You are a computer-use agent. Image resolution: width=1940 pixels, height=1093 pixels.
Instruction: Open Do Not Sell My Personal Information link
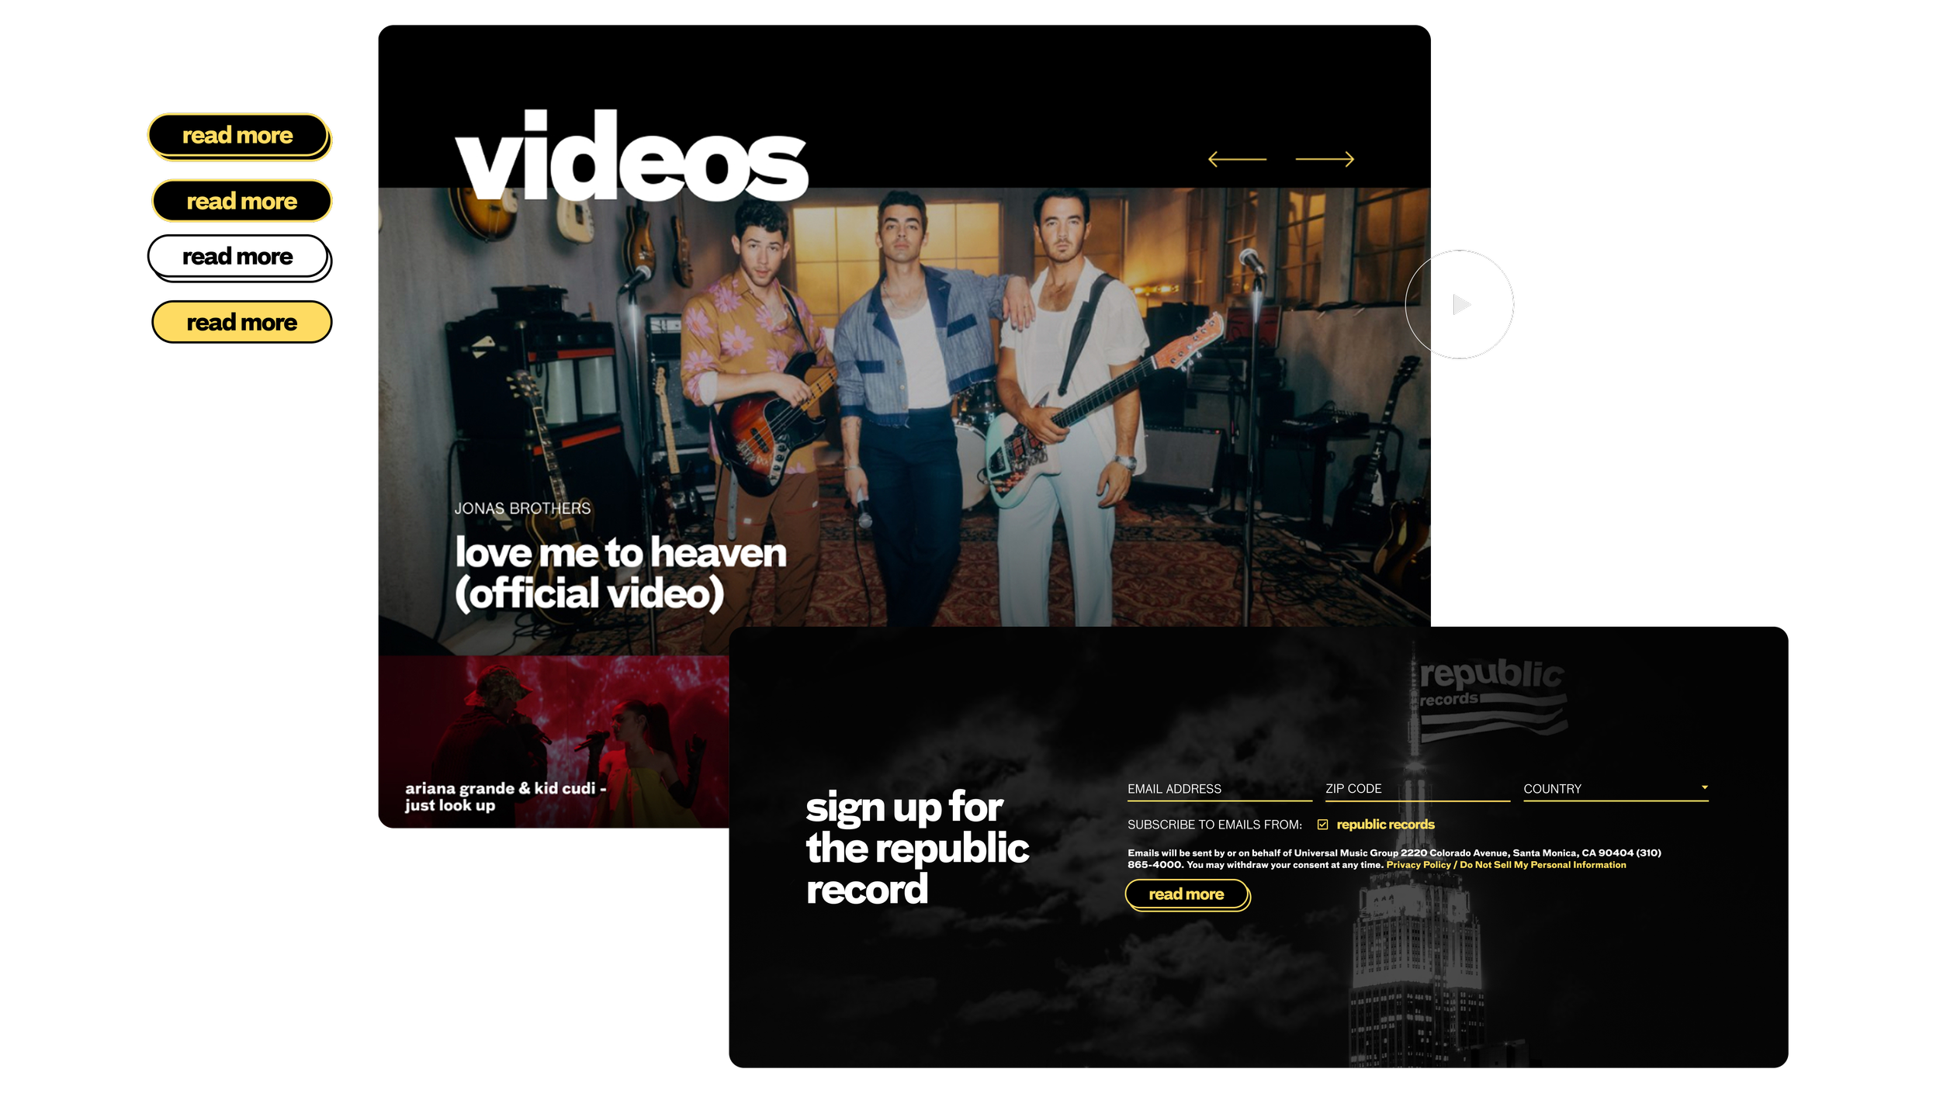tap(1543, 865)
